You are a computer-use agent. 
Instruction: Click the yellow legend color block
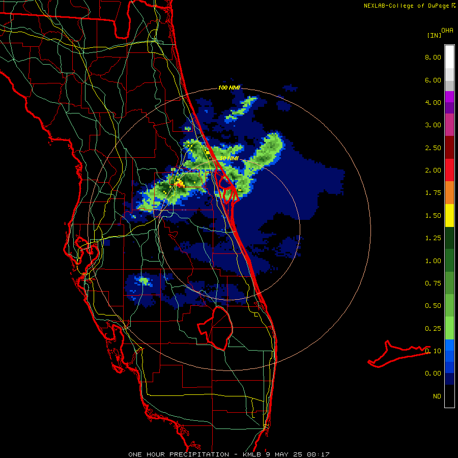449,215
